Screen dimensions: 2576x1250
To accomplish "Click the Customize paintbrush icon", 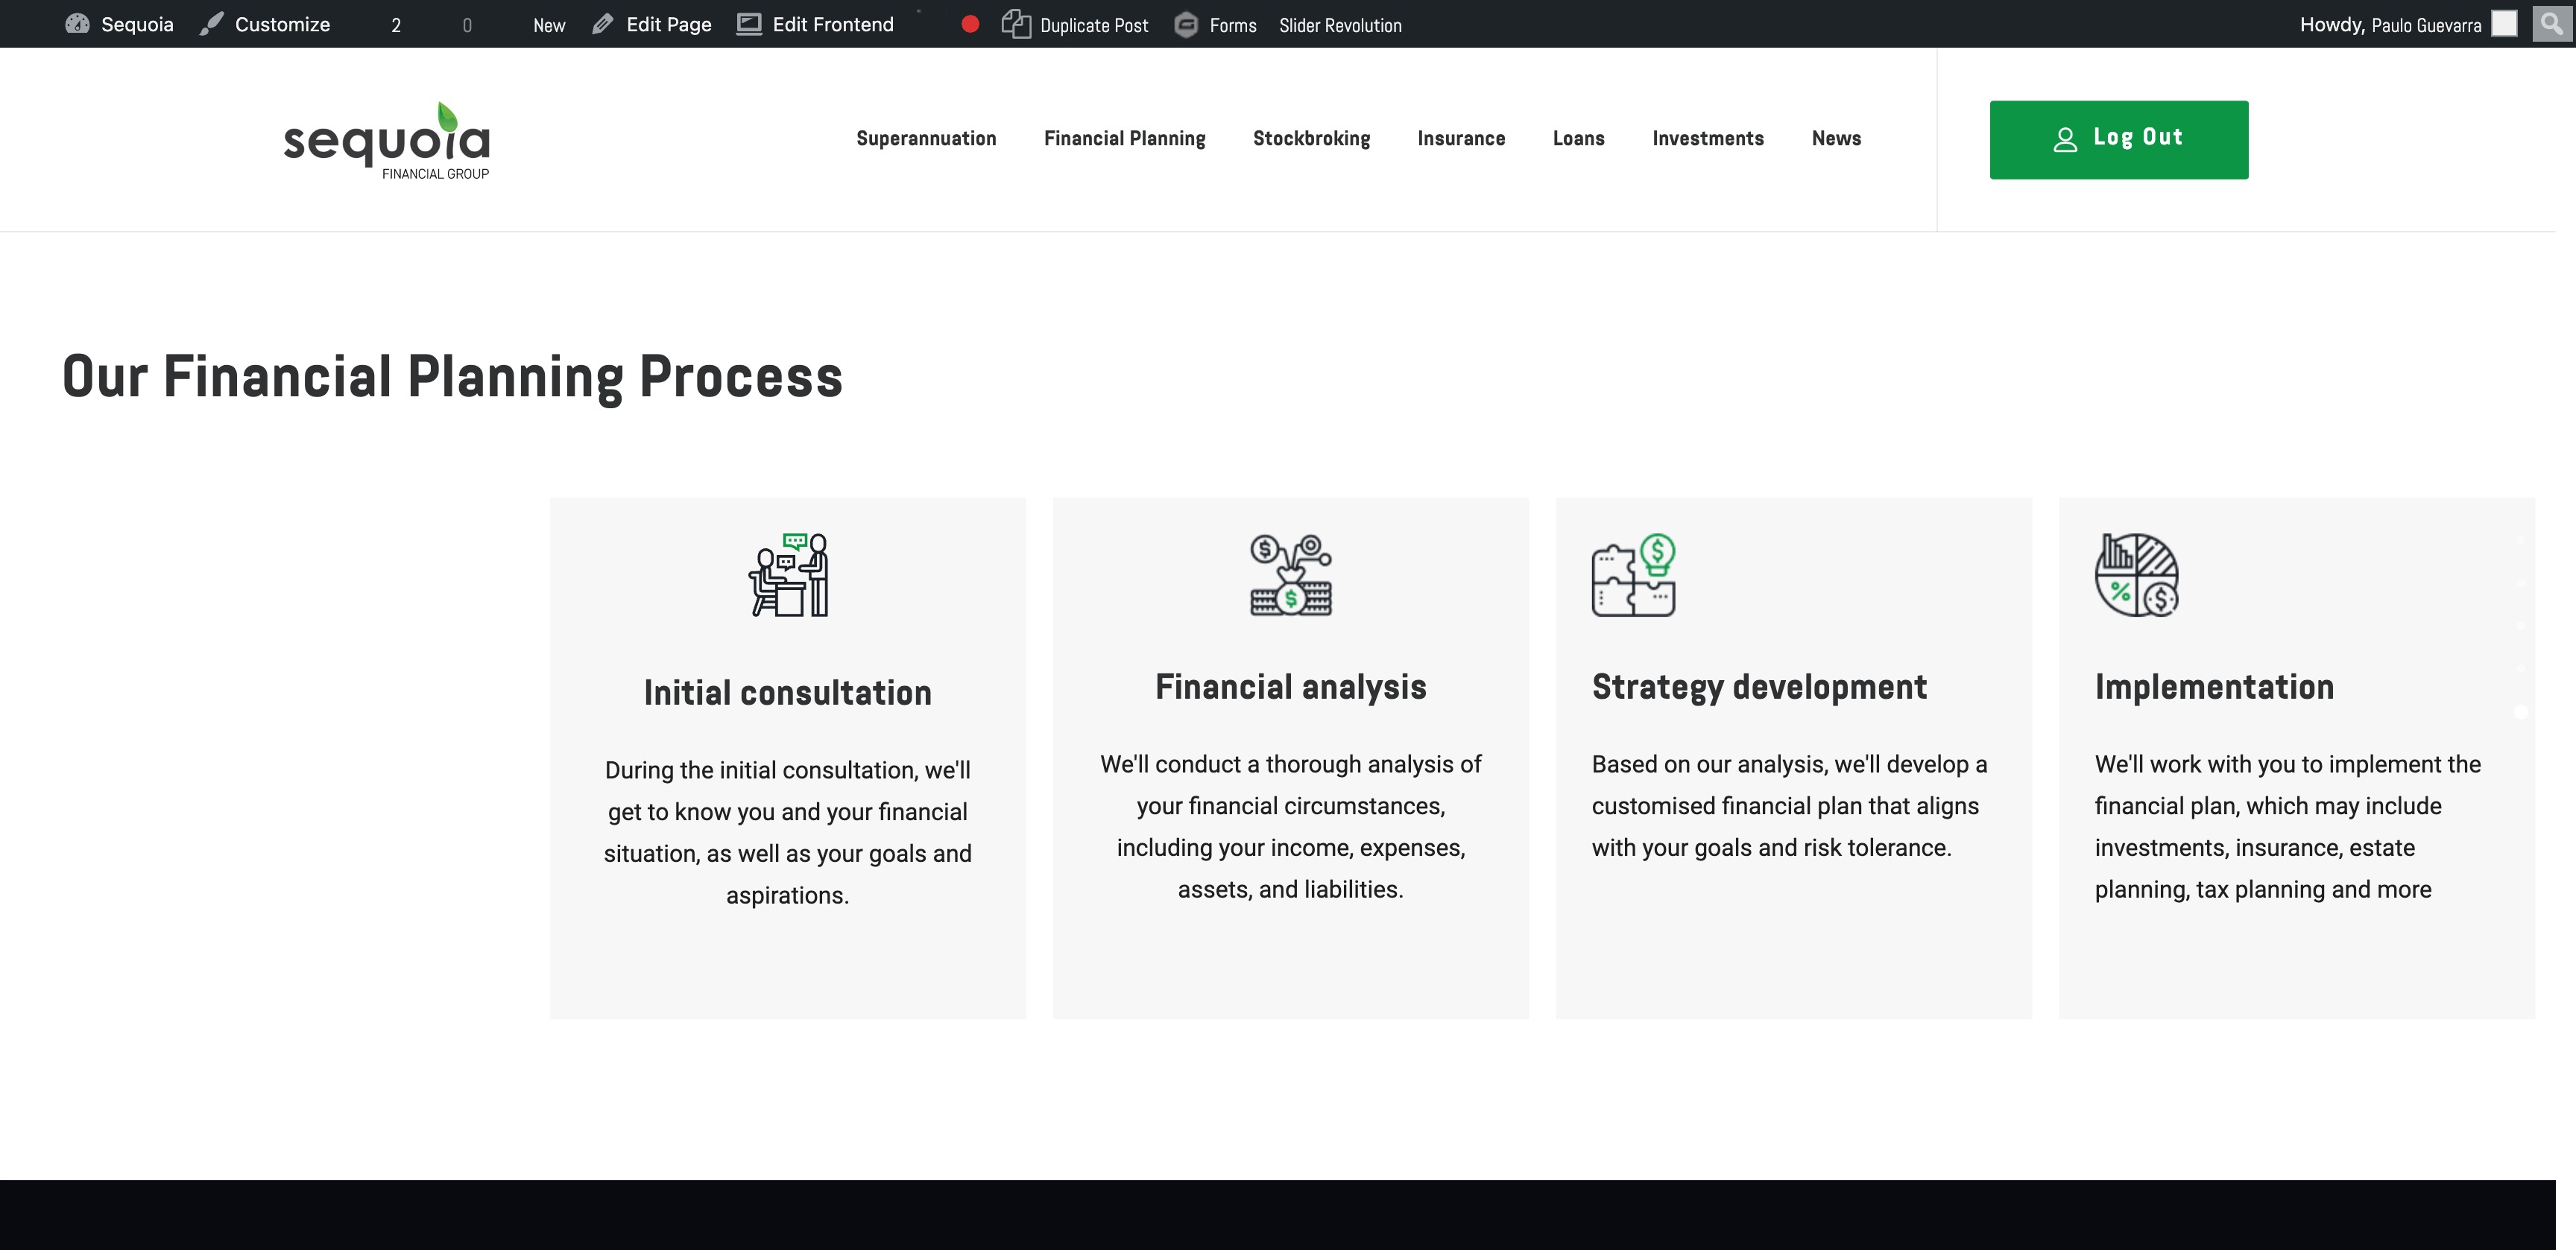I will point(211,24).
